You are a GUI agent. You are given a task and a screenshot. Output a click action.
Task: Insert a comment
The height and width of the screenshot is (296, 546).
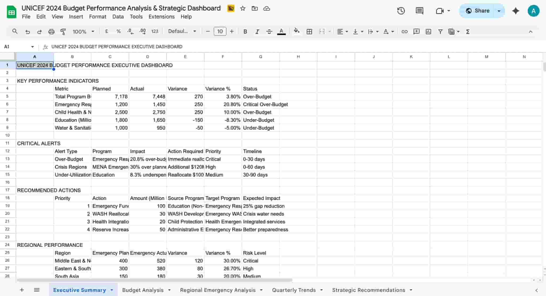click(x=417, y=32)
